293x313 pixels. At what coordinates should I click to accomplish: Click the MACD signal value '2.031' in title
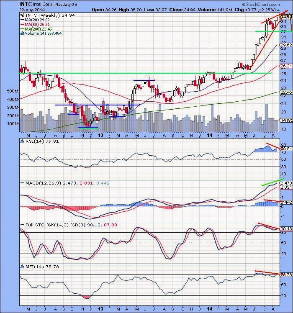pos(86,183)
